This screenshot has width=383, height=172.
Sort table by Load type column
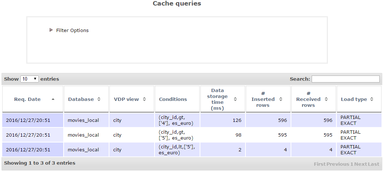359,99
